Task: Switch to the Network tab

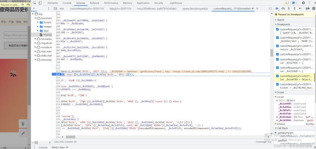Action: 95,3
